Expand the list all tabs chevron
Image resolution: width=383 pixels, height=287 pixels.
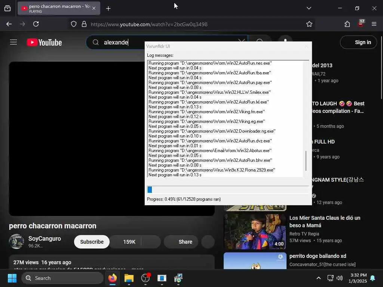(309, 8)
